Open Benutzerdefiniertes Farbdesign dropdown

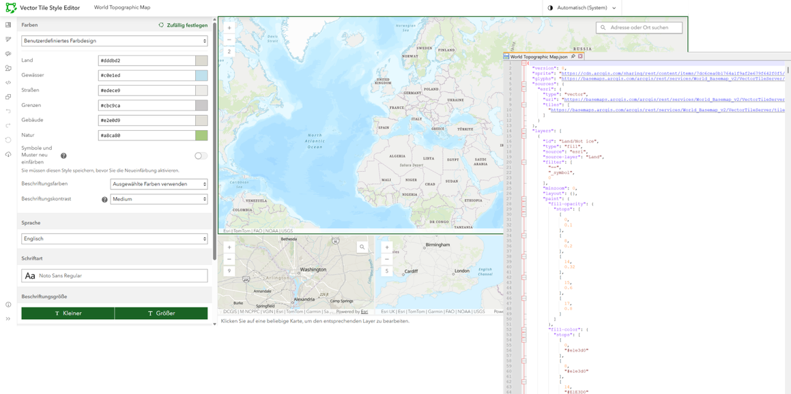(x=115, y=41)
